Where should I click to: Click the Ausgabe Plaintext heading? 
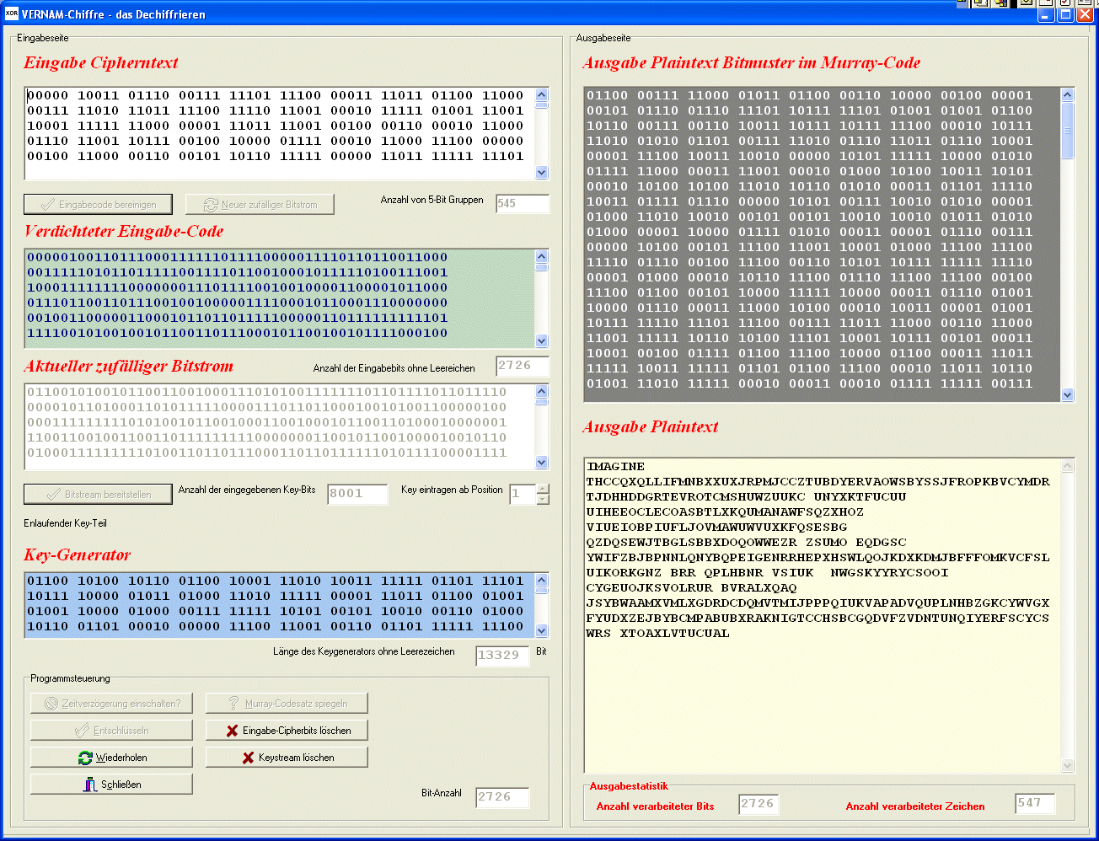pyautogui.click(x=651, y=427)
